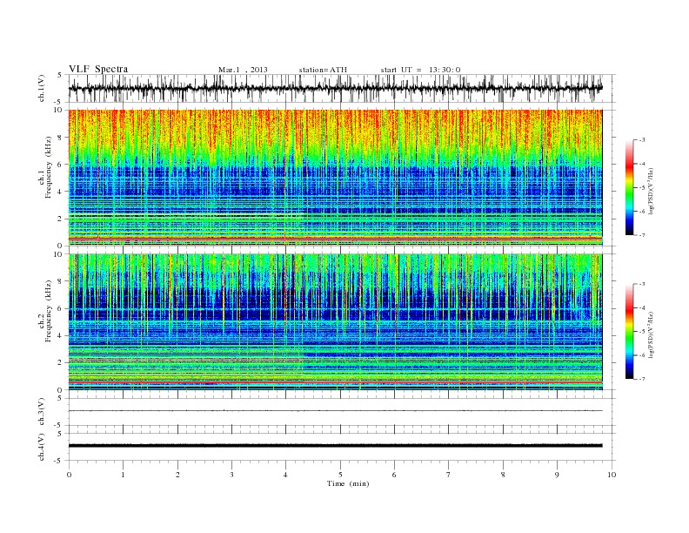Click the time axis tick label "7"
The width and height of the screenshot is (689, 533).
pos(448,475)
